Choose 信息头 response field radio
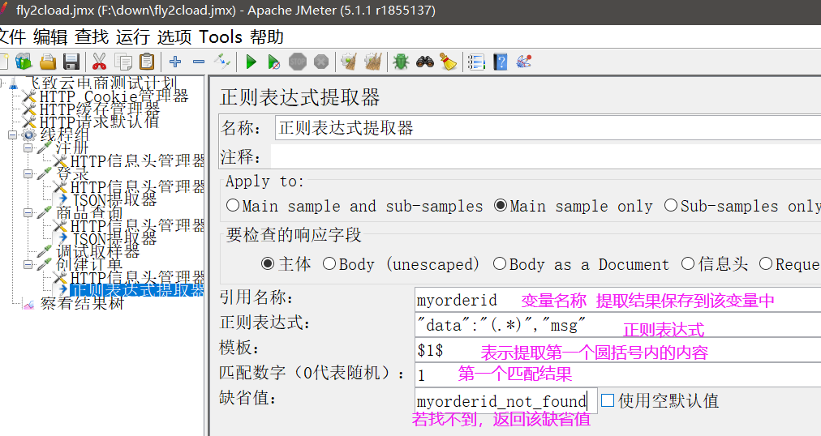 point(688,264)
